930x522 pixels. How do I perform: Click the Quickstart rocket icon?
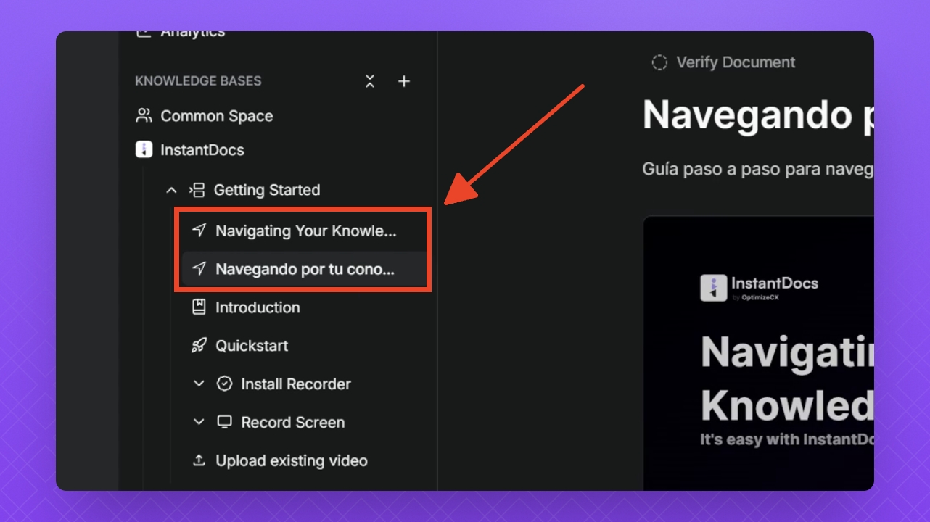pos(199,346)
